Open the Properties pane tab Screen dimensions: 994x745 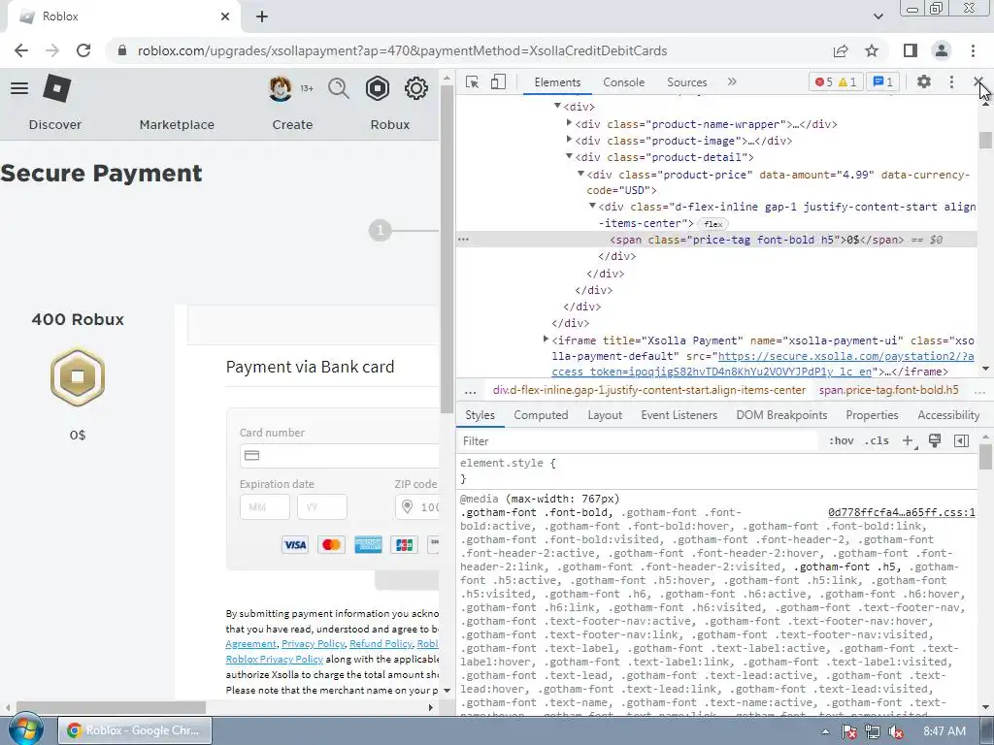872,415
